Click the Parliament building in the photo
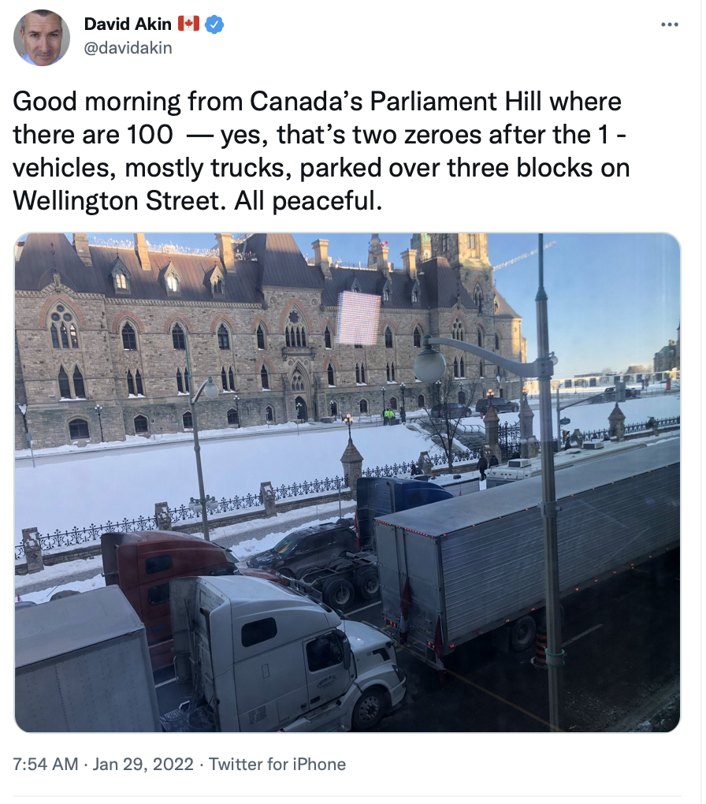 tap(266, 333)
